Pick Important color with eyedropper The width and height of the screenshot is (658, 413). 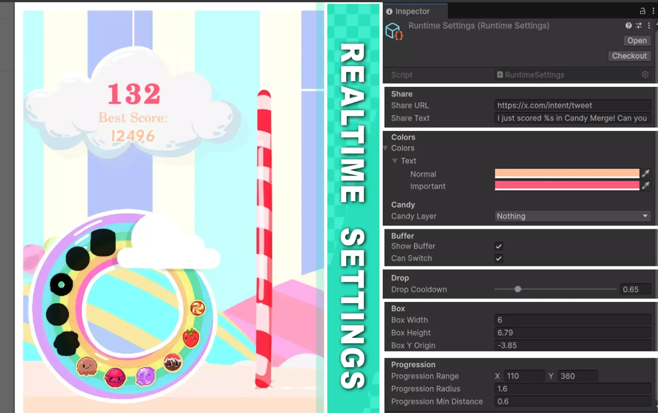tap(645, 185)
